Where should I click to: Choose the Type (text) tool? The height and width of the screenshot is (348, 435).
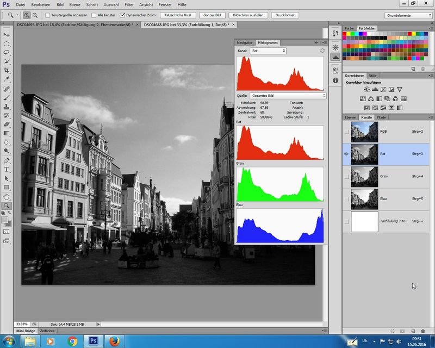pyautogui.click(x=7, y=170)
